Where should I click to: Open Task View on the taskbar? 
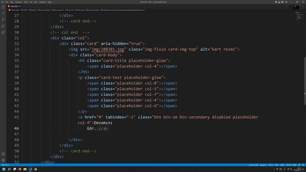pyautogui.click(x=14, y=169)
